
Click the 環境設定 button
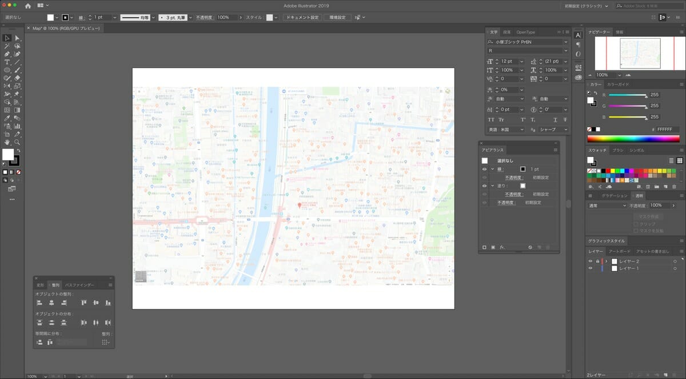pos(337,18)
